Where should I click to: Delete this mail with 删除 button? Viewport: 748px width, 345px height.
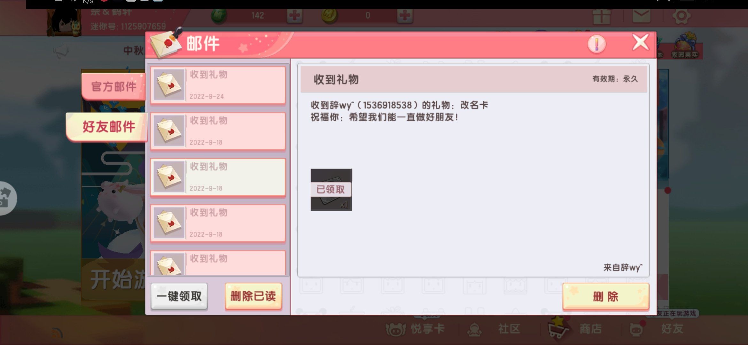[x=606, y=297]
